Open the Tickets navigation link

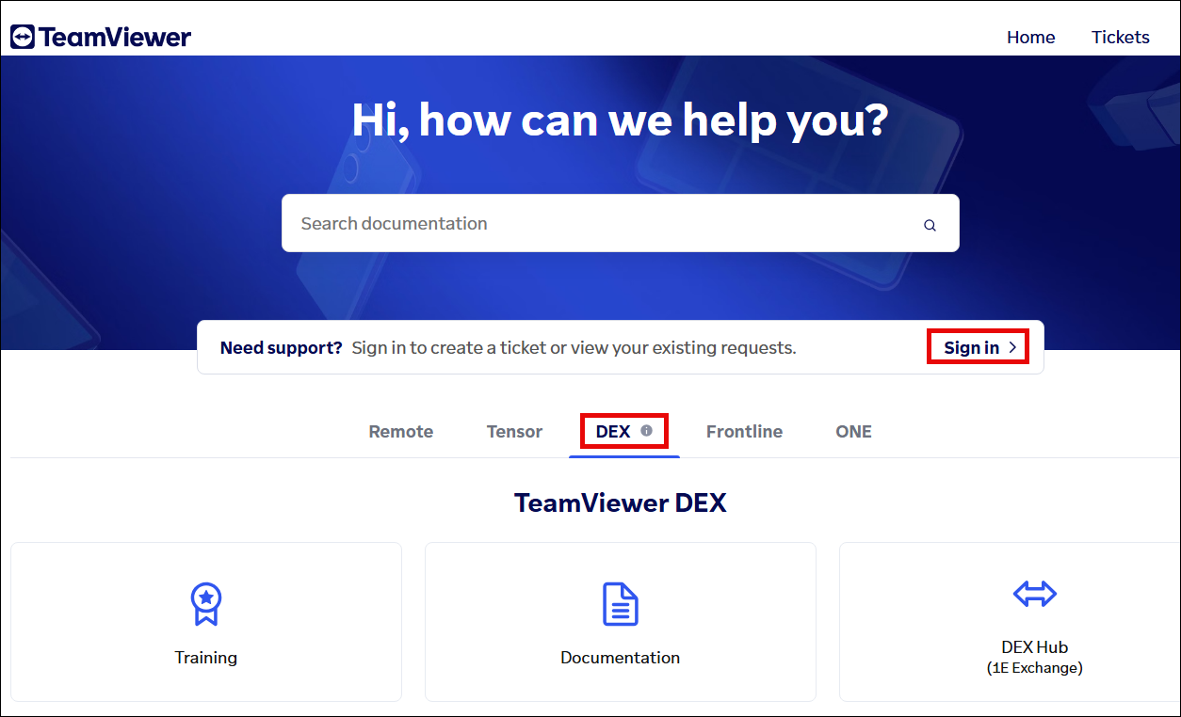1121,38
